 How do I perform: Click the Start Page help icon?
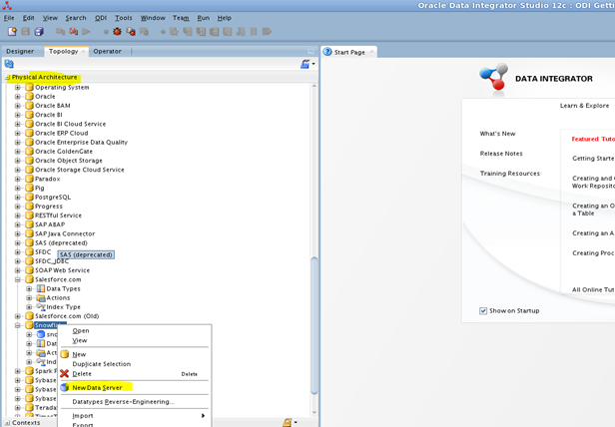[x=327, y=52]
